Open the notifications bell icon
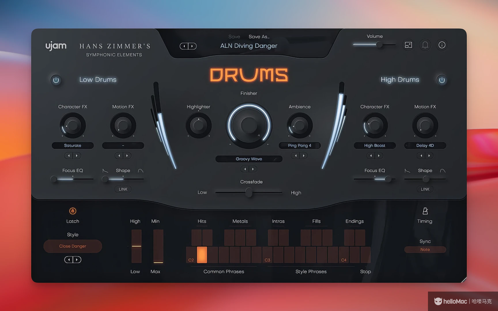This screenshot has width=498, height=311. (425, 45)
